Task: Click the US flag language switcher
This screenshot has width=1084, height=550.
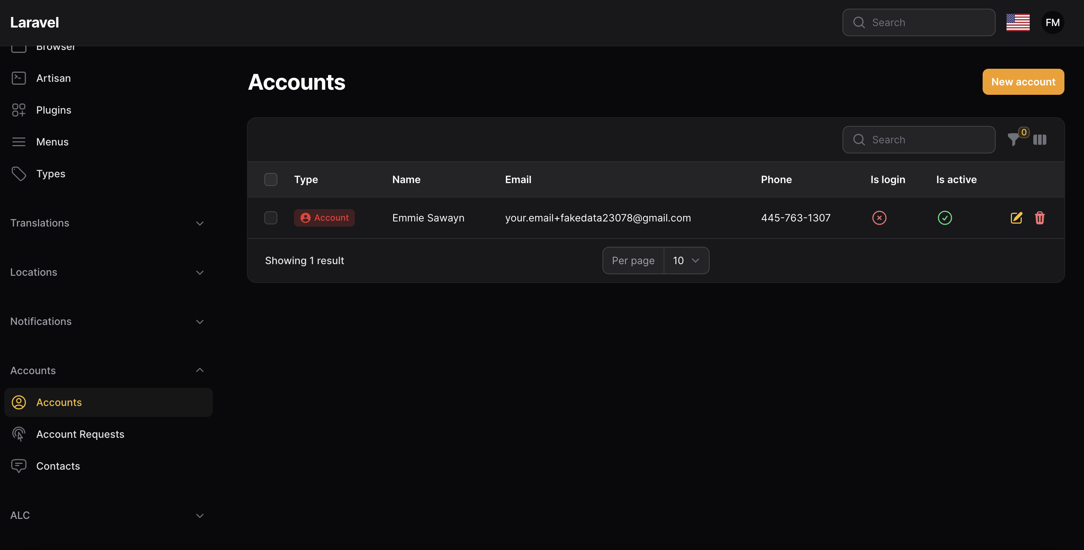Action: [1017, 23]
